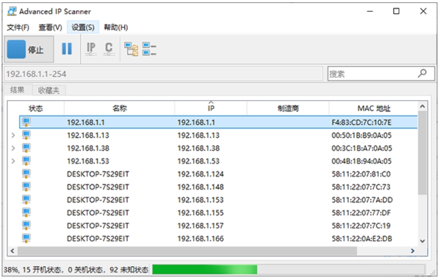
Task: Click IP cell 192.168.1.166
Action: coord(201,238)
